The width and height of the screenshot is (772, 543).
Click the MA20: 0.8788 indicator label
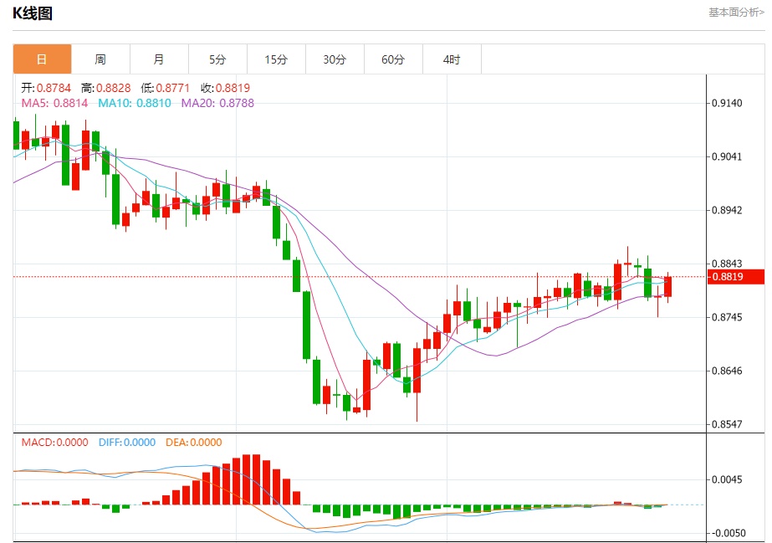coord(217,103)
